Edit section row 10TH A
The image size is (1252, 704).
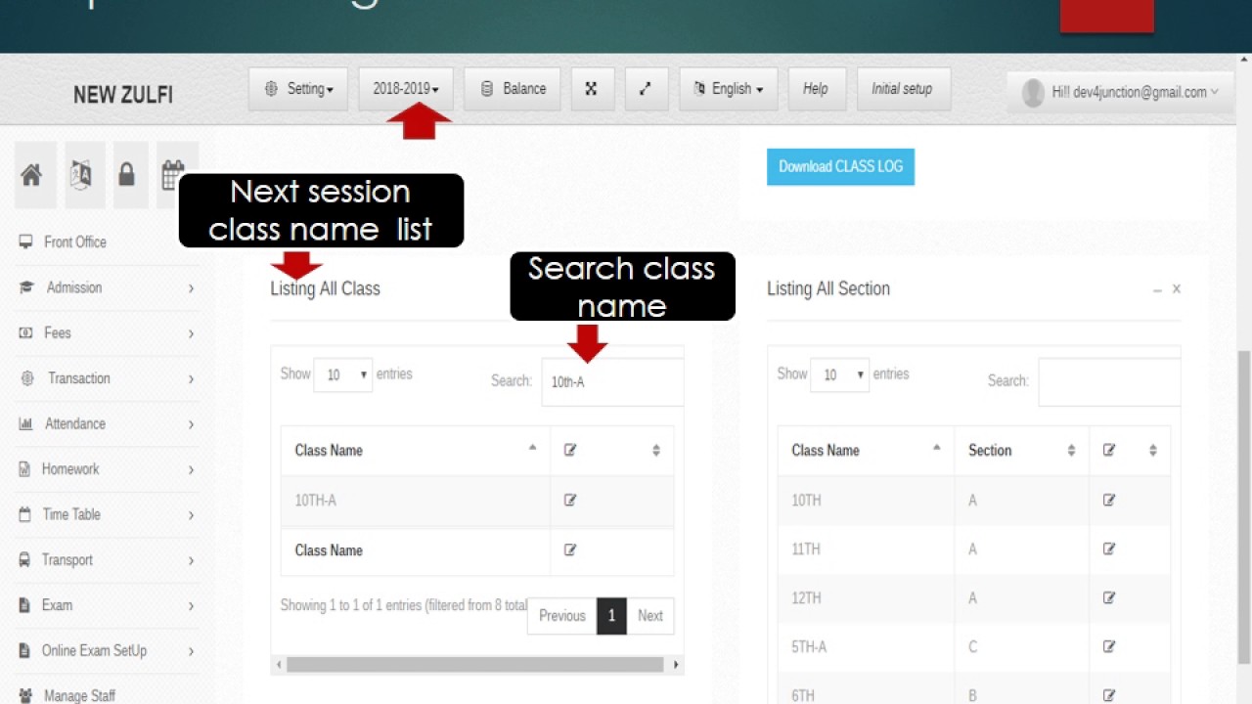pyautogui.click(x=1109, y=501)
